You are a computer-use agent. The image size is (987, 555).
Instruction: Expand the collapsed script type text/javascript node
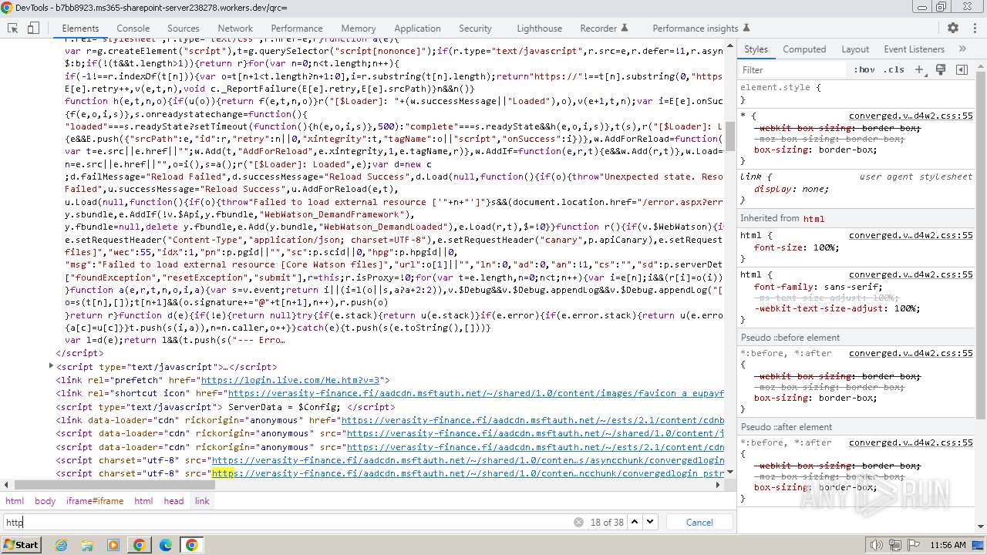(x=51, y=366)
